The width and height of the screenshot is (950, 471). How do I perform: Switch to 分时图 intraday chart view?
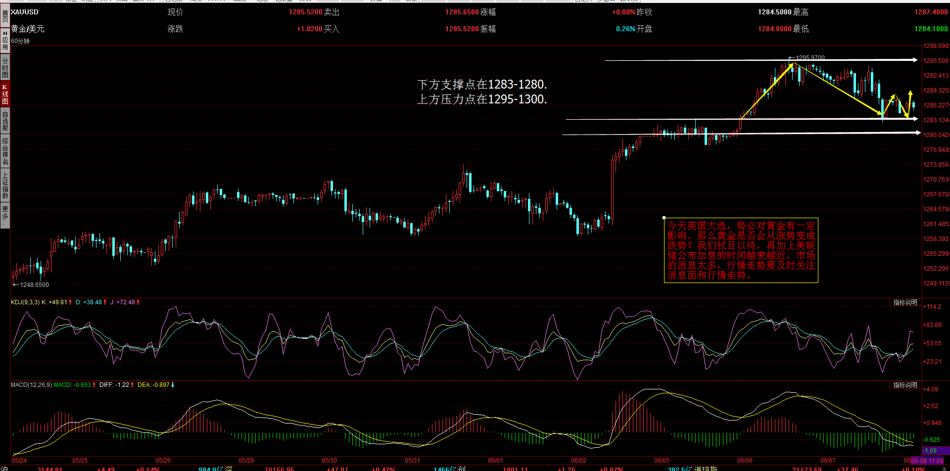click(x=5, y=68)
